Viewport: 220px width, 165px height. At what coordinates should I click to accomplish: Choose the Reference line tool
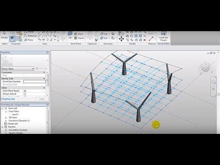30,36
